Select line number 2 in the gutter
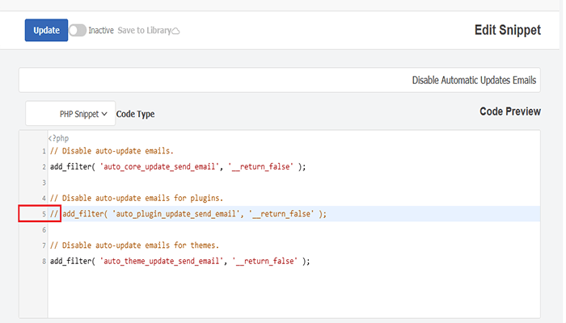The image size is (566, 323). coord(43,167)
